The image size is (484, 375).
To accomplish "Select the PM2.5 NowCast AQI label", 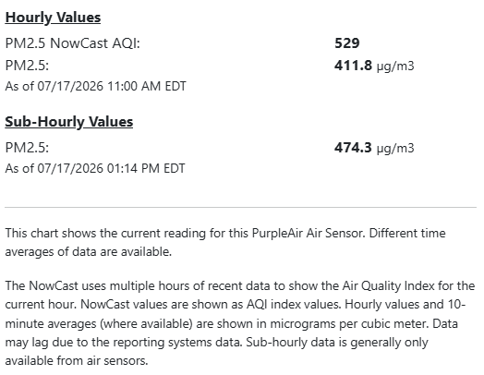I will (x=73, y=43).
